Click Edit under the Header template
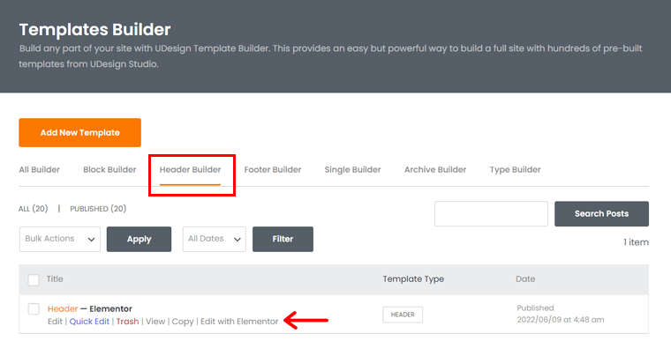Viewport: 671px width, 341px height. 55,322
